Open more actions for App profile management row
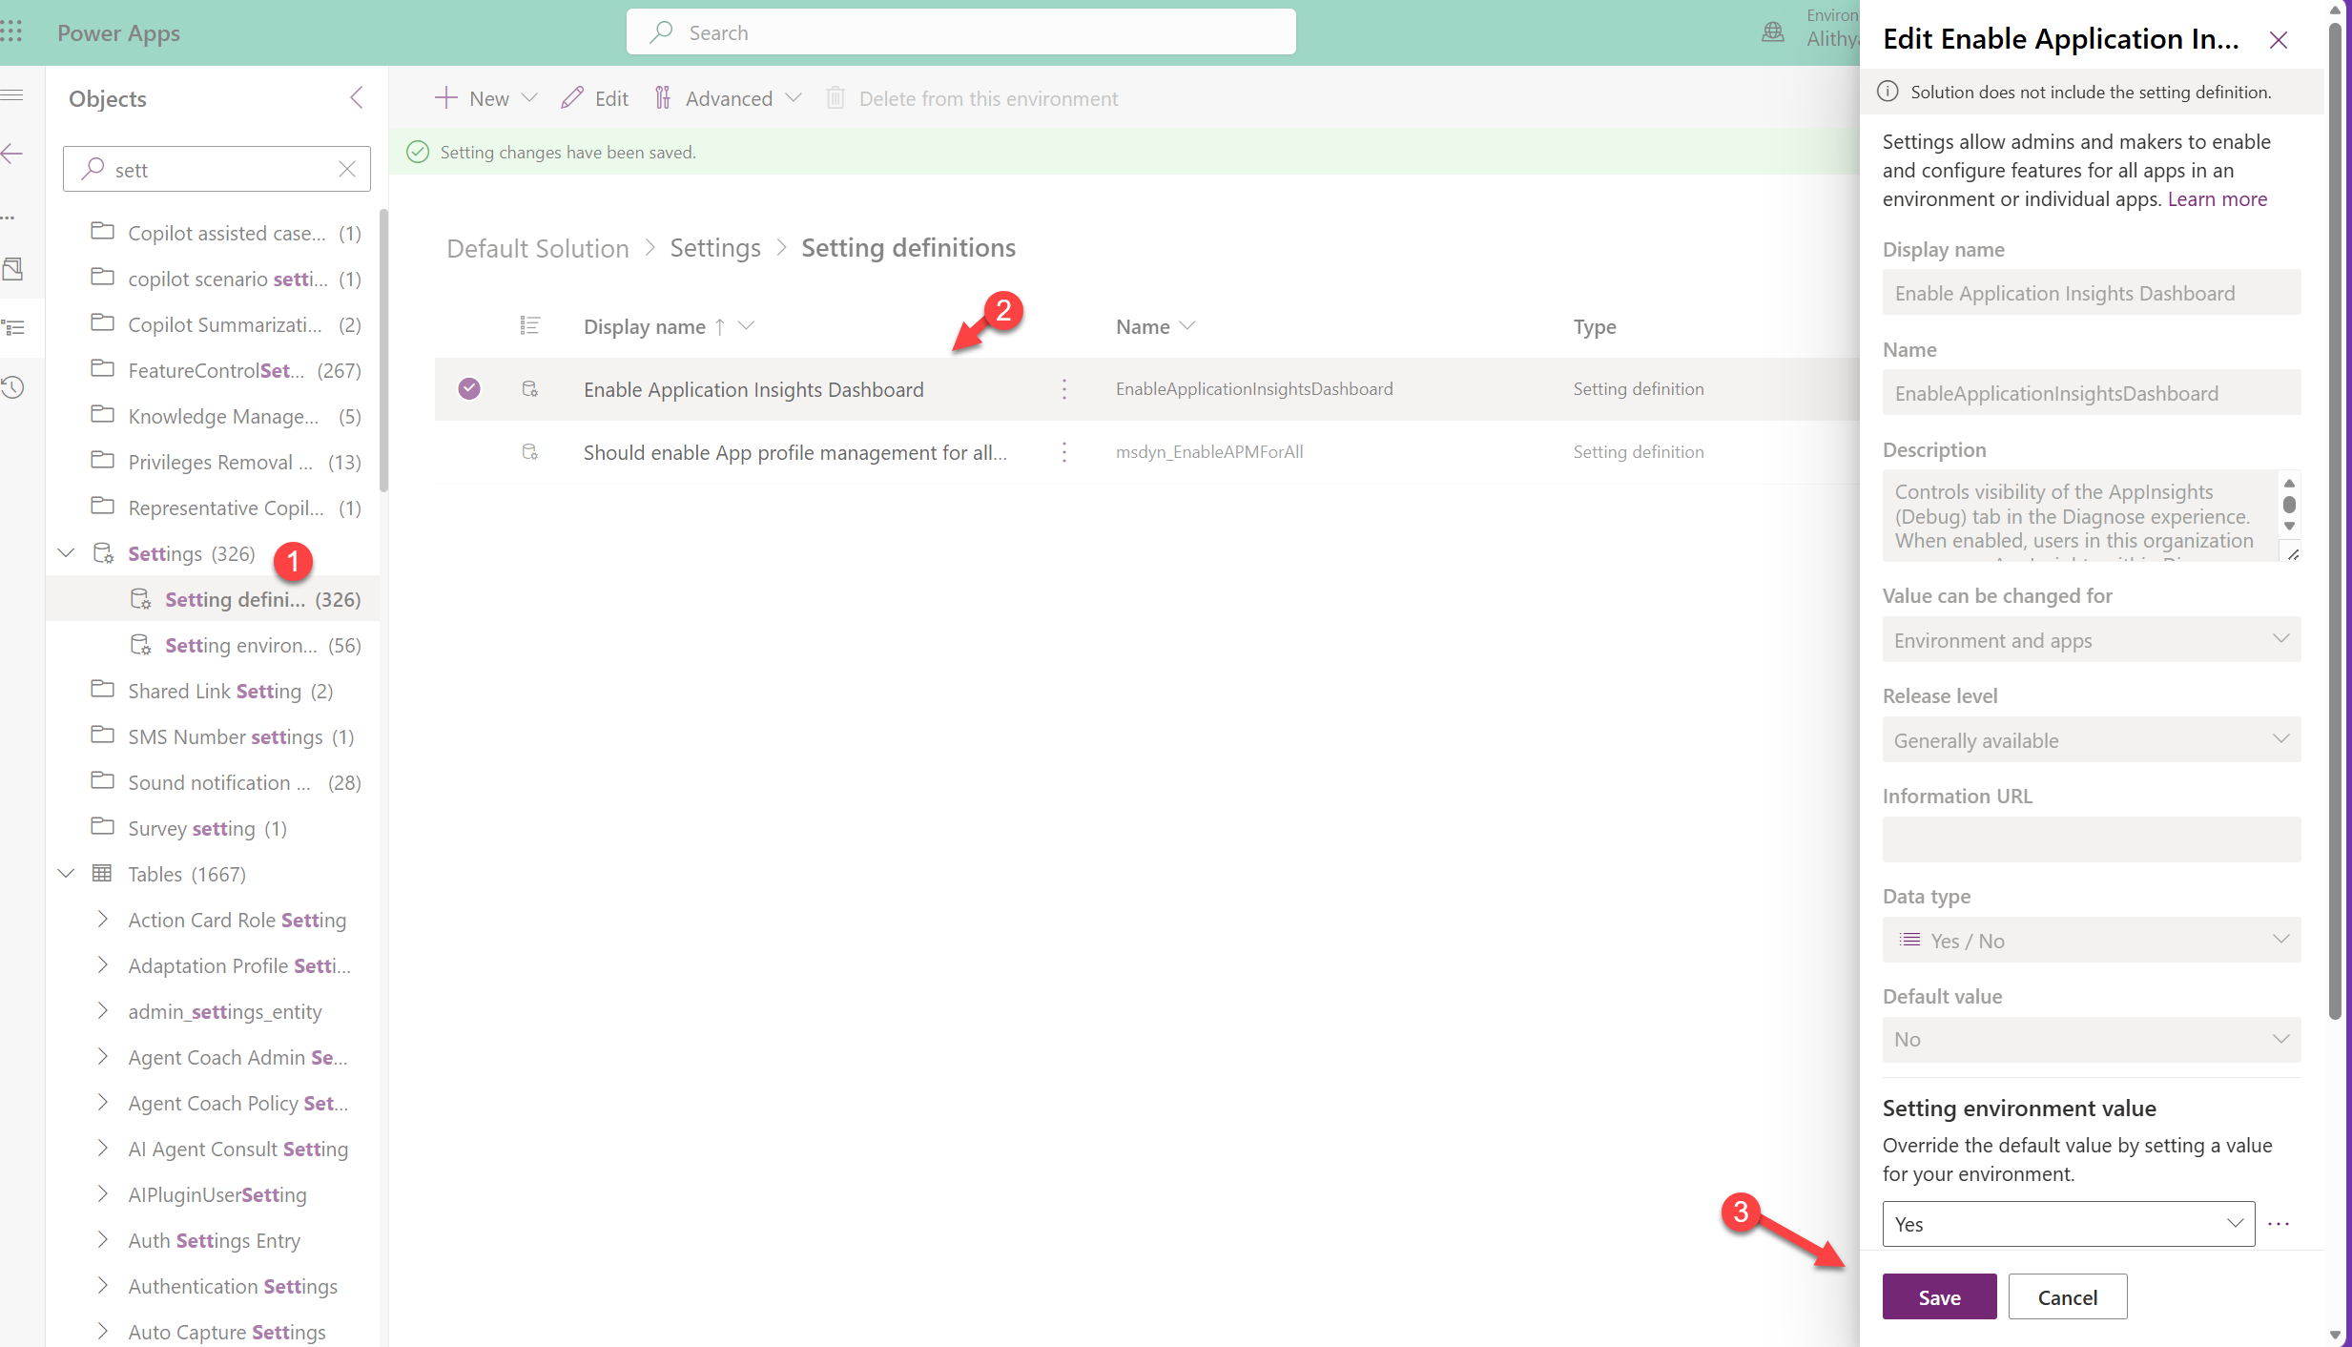 click(x=1064, y=451)
